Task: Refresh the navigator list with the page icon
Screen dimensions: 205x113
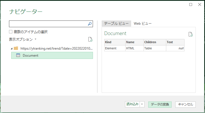Action: pyautogui.click(x=90, y=39)
